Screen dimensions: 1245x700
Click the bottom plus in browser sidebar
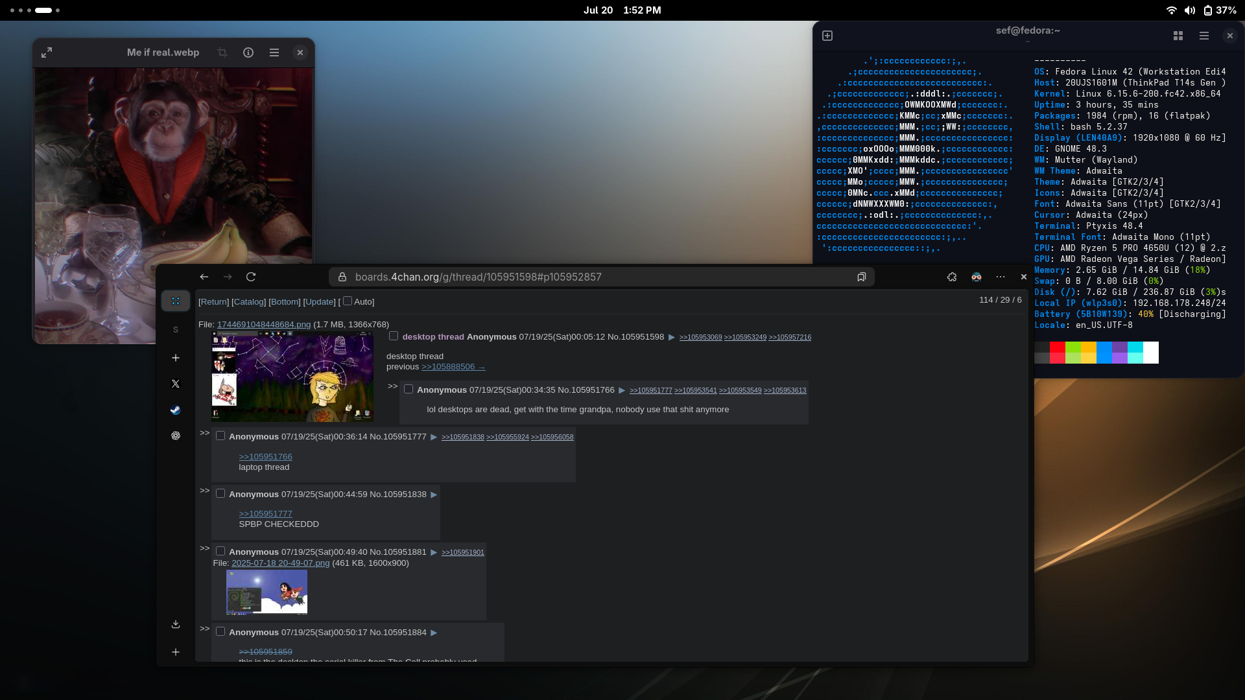tap(176, 652)
